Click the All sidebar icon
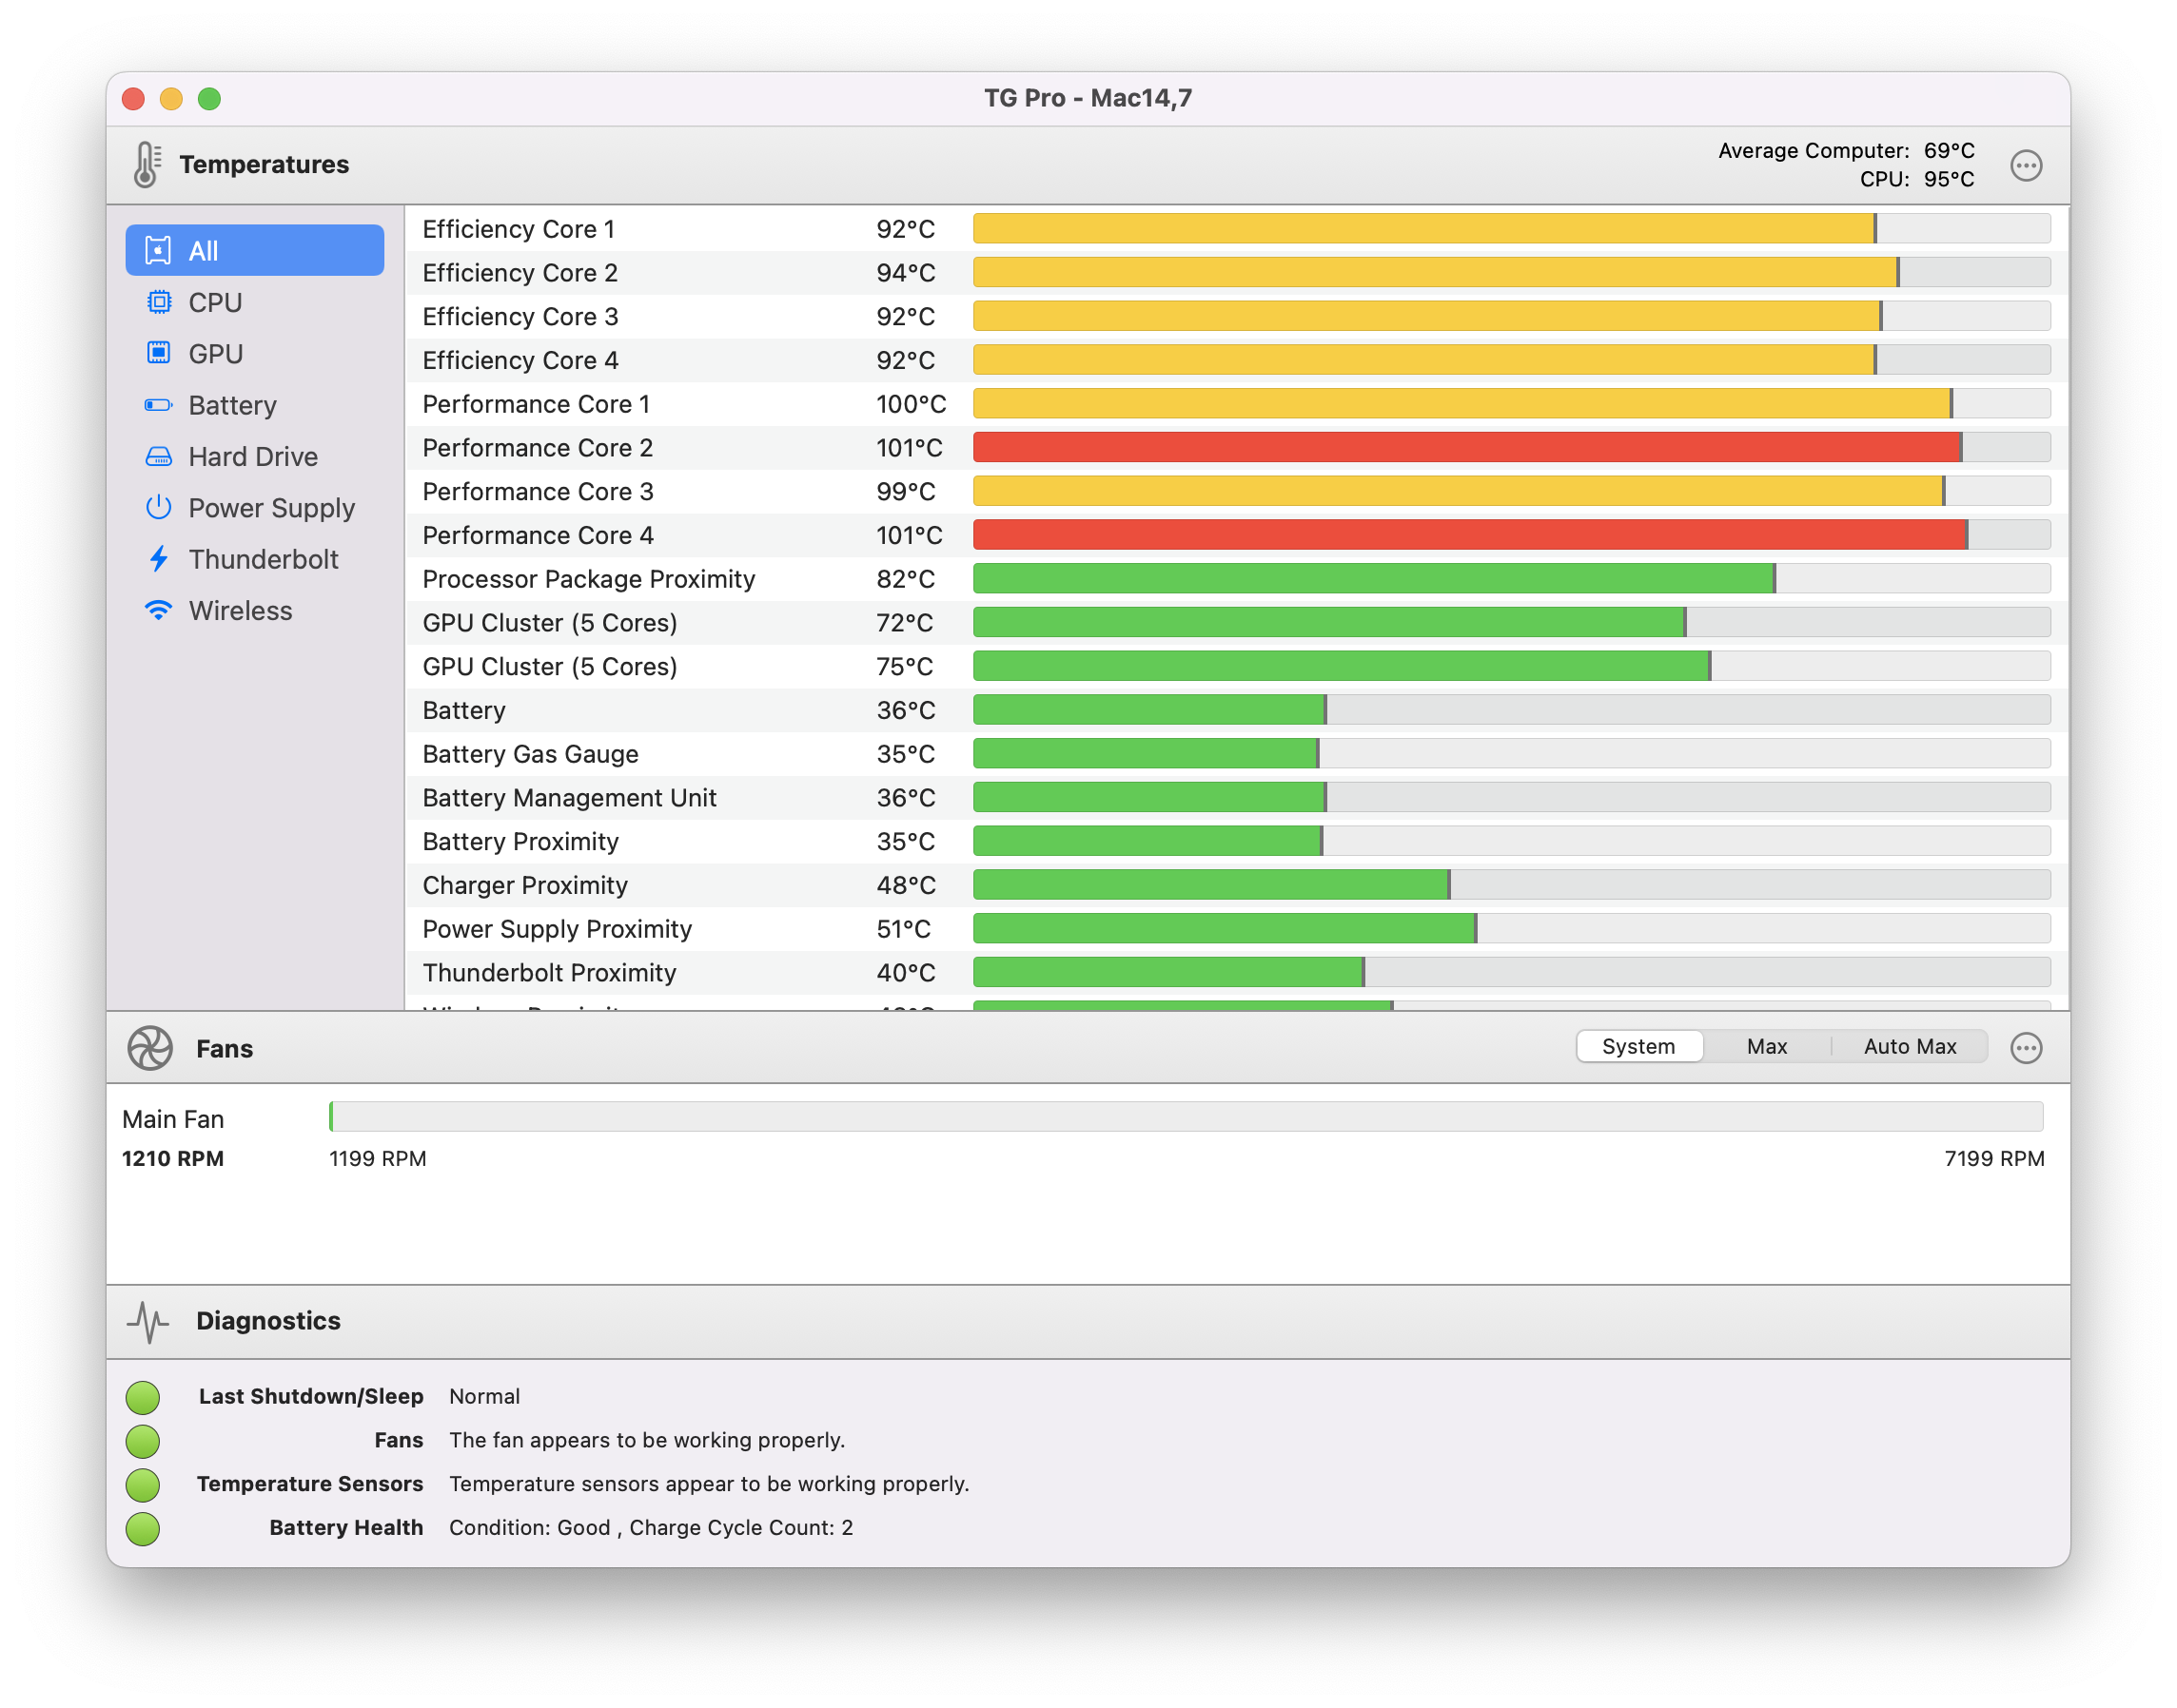Viewport: 2177px width, 1708px height. 158,250
